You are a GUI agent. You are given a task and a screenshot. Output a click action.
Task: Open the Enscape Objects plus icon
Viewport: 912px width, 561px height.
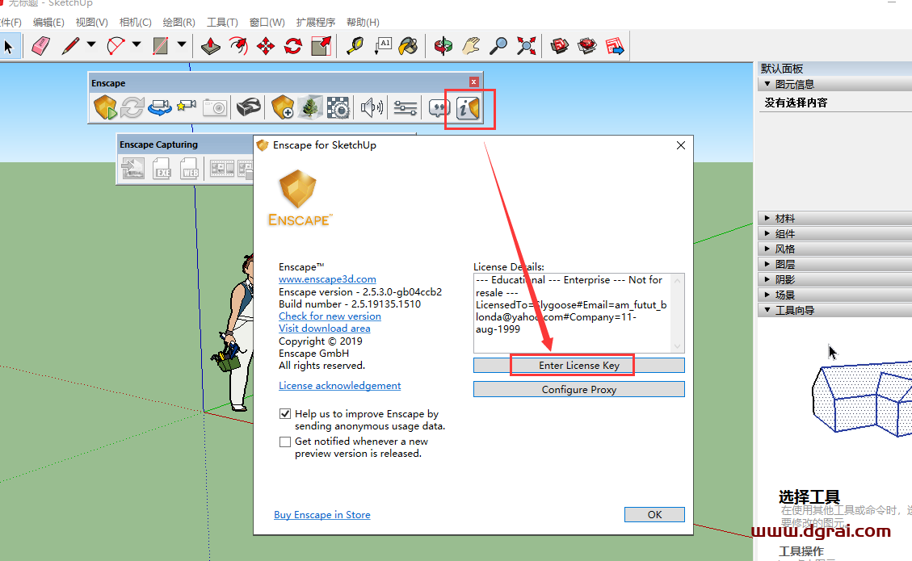point(283,108)
